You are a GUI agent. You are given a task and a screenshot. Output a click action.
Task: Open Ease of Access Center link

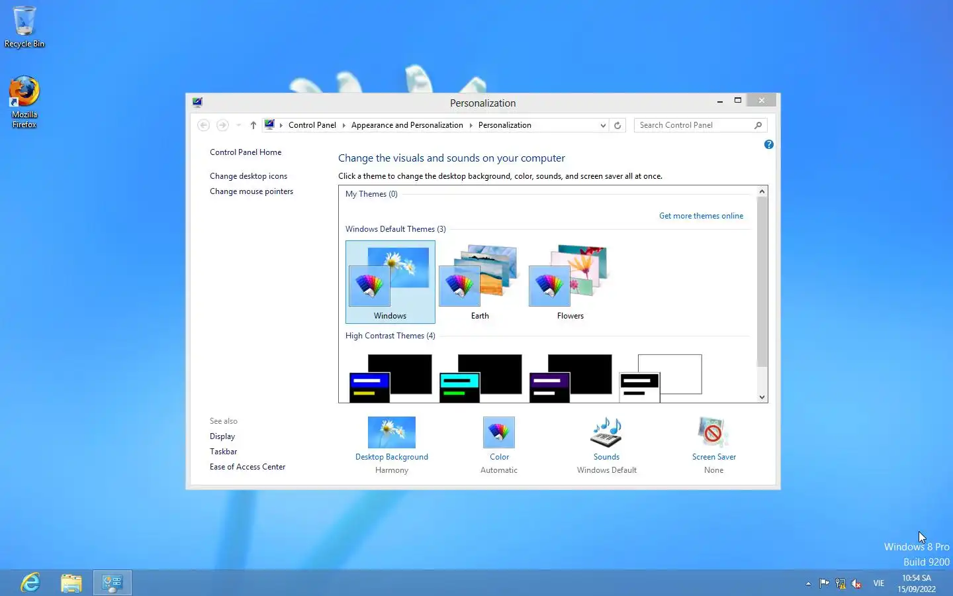coord(248,467)
